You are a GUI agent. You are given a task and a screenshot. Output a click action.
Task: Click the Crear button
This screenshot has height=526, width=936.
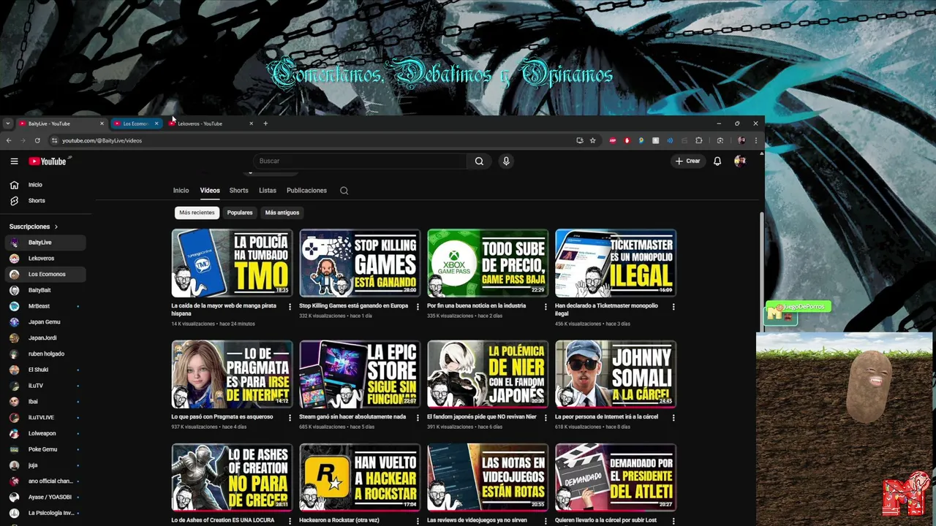click(x=687, y=161)
